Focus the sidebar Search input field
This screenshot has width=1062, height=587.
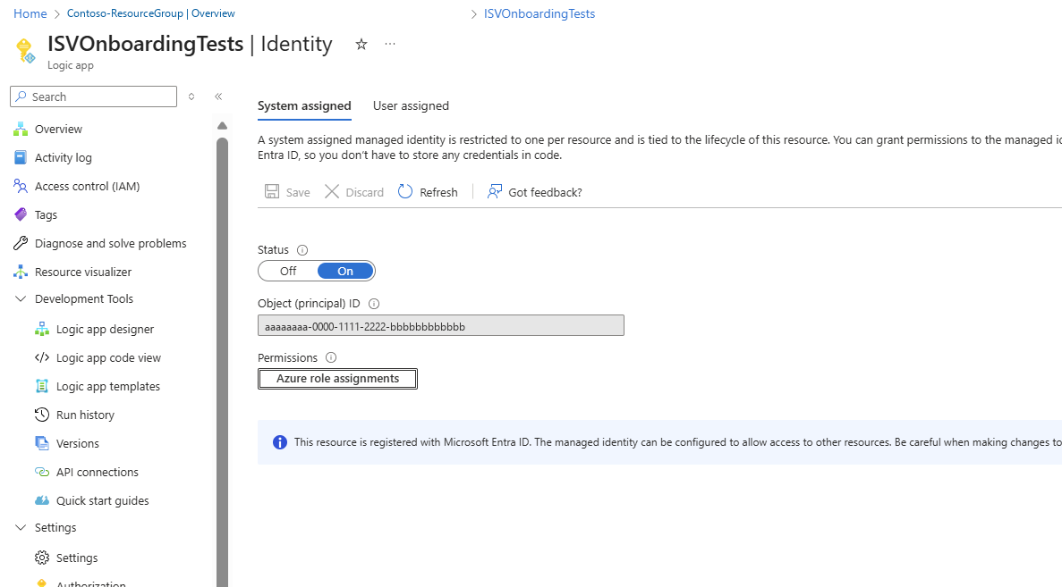point(93,96)
